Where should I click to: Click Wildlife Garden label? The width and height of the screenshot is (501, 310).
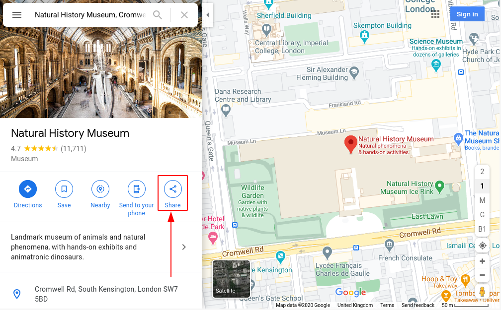pos(252,191)
